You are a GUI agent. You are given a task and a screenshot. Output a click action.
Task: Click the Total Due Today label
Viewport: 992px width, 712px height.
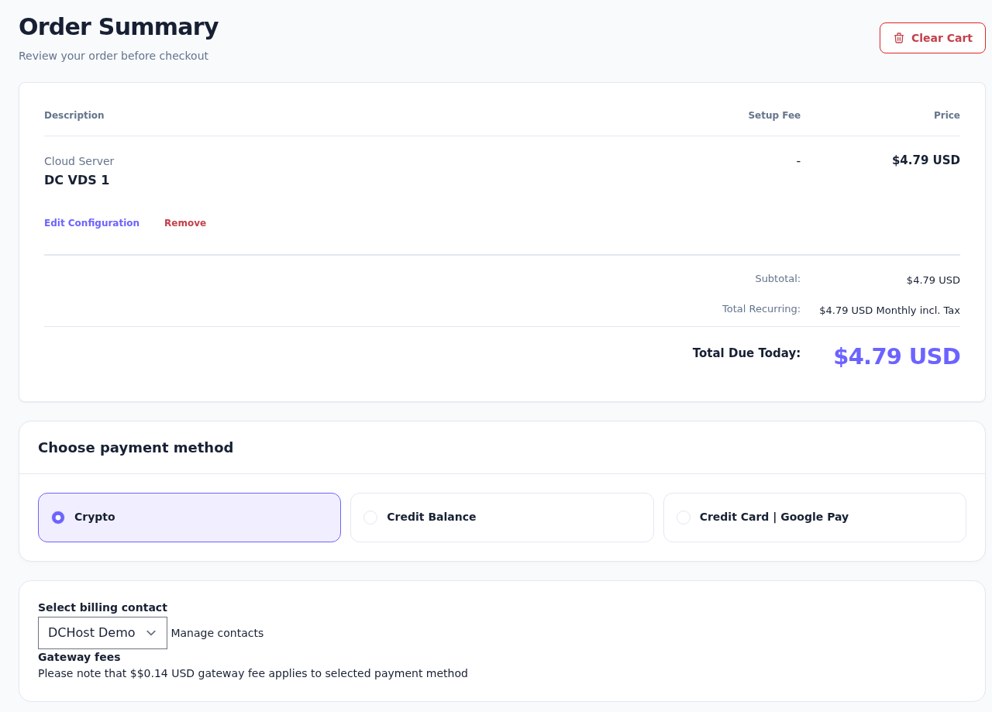(x=746, y=353)
